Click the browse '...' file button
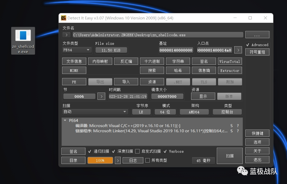This screenshot has width=287, height=184. pyautogui.click(x=257, y=35)
